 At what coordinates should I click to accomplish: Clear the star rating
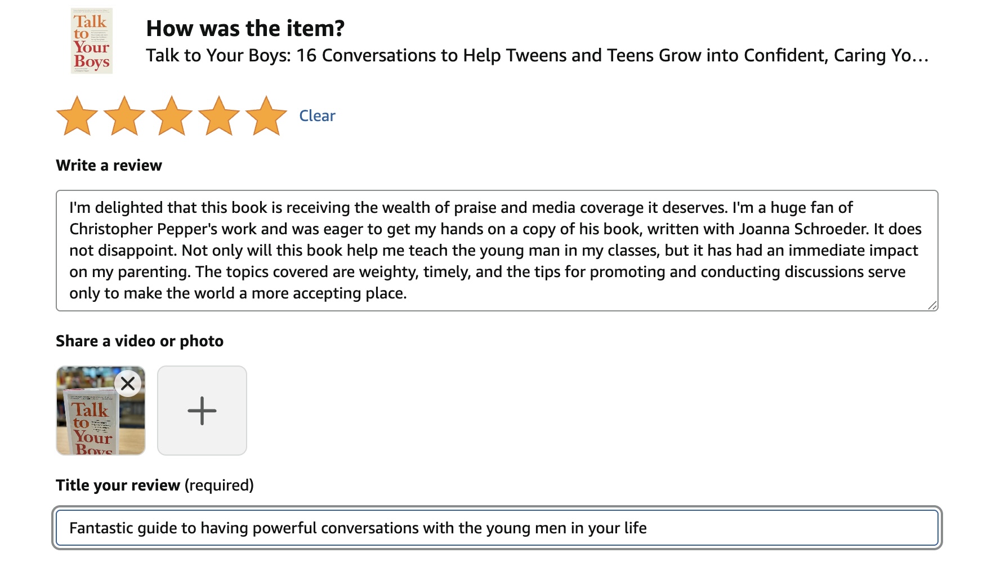click(317, 116)
